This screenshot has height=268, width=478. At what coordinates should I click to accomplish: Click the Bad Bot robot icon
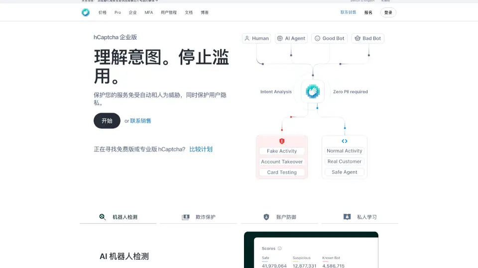[357, 38]
